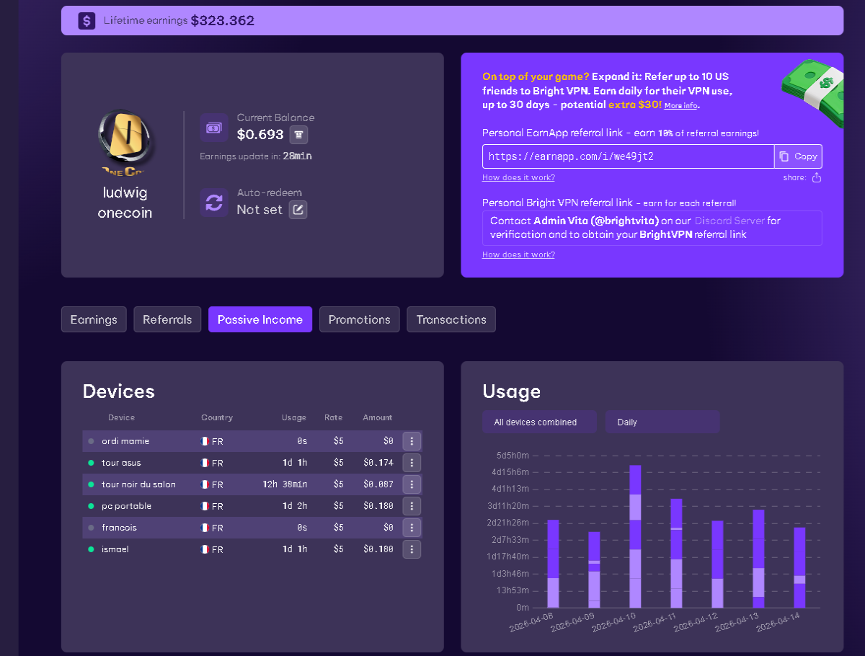Click the Auto-redeem refresh arrows icon
865x656 pixels.
tap(214, 203)
